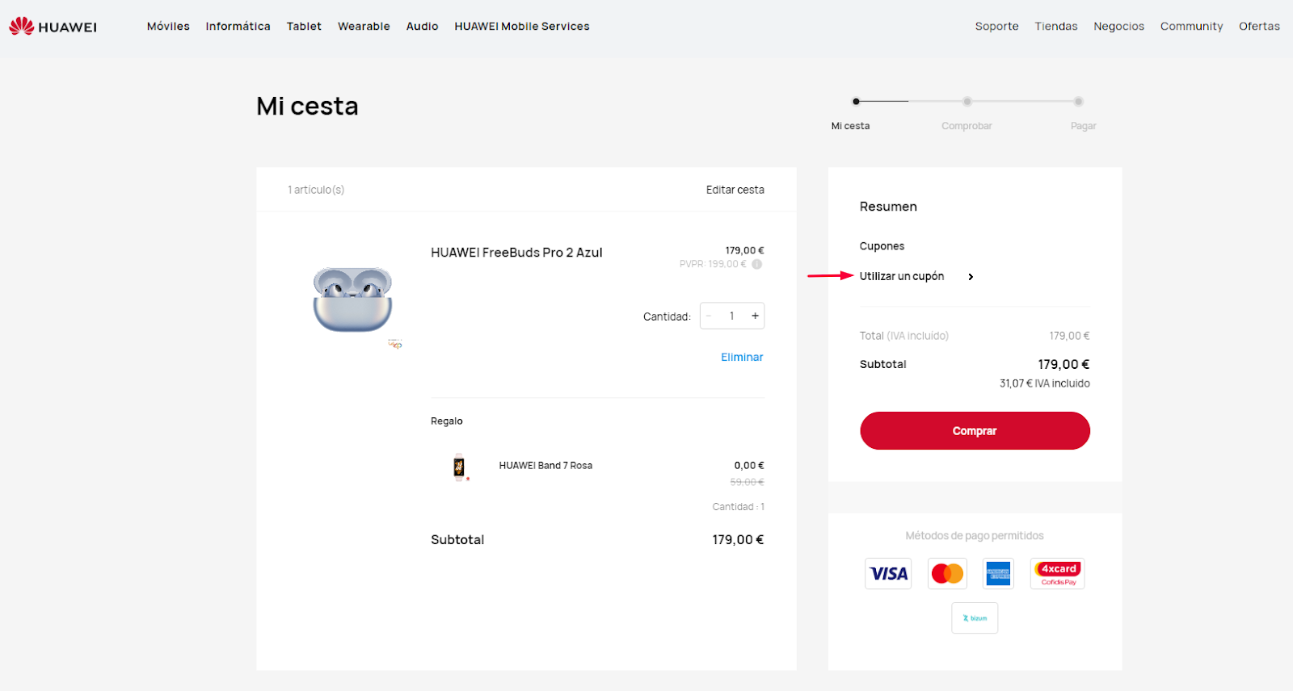This screenshot has height=691, width=1293.
Task: Click the small badge under product image
Action: (394, 344)
